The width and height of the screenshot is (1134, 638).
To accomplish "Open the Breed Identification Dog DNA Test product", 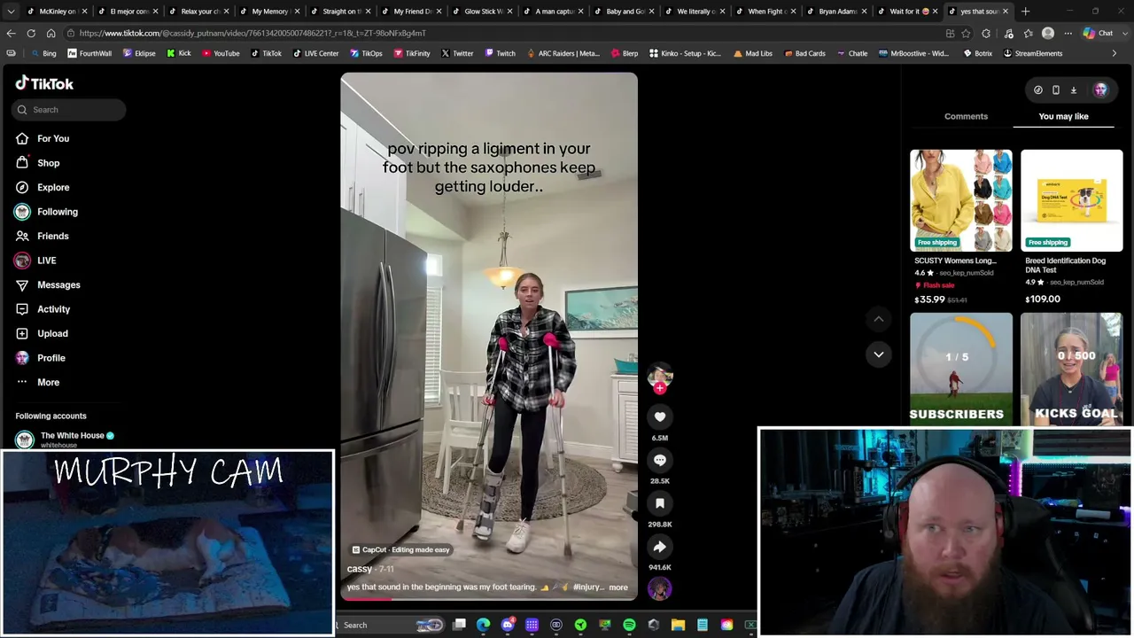I will 1071,227.
